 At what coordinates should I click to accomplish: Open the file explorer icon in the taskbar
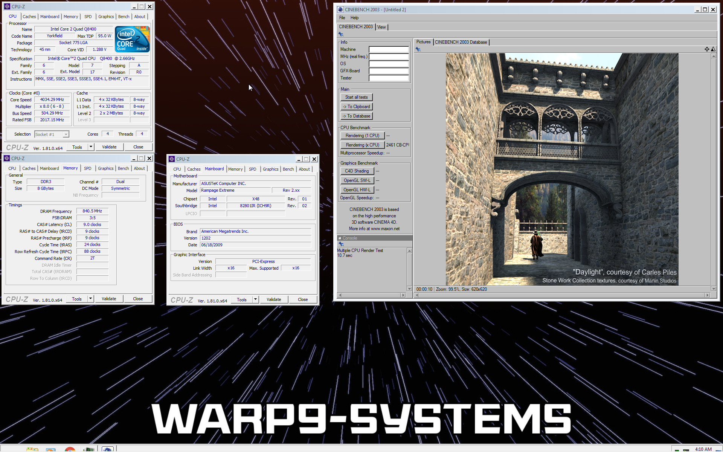click(32, 449)
